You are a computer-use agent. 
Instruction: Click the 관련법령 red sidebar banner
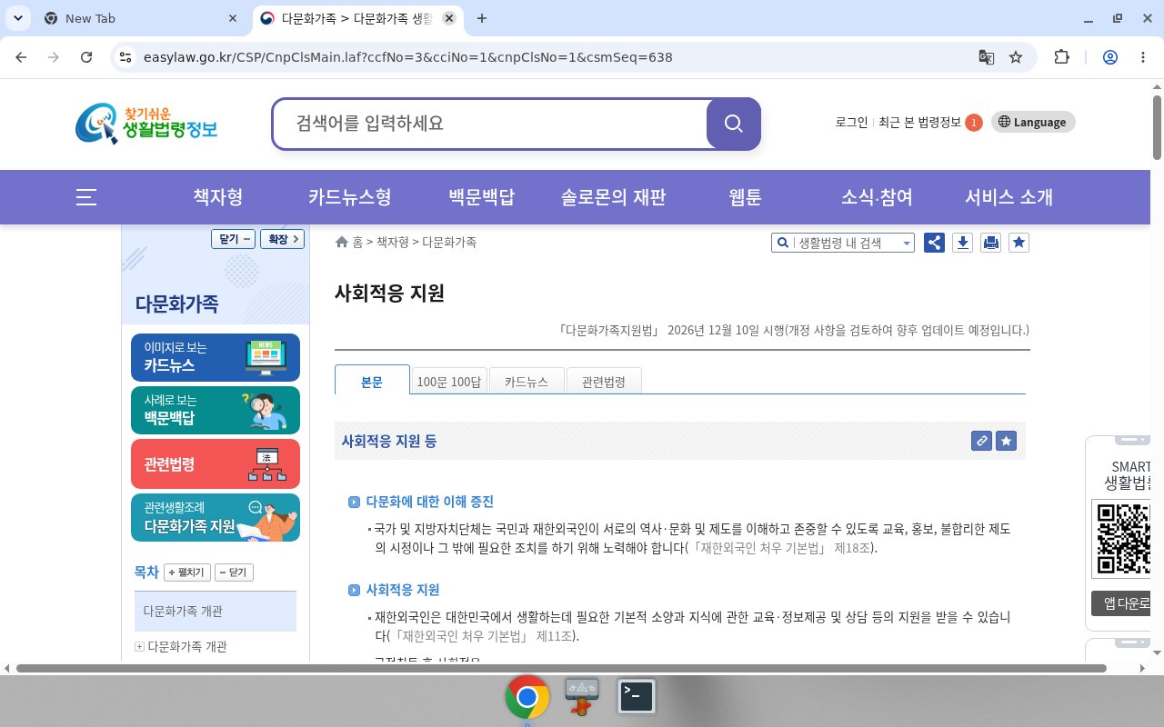click(x=216, y=463)
